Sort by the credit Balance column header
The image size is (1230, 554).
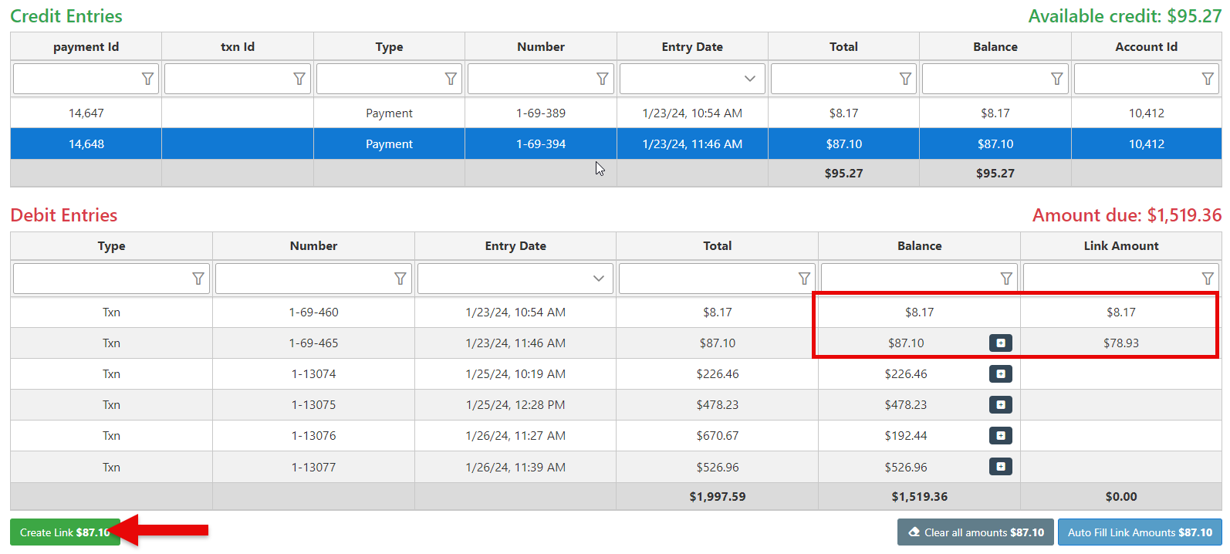[995, 47]
